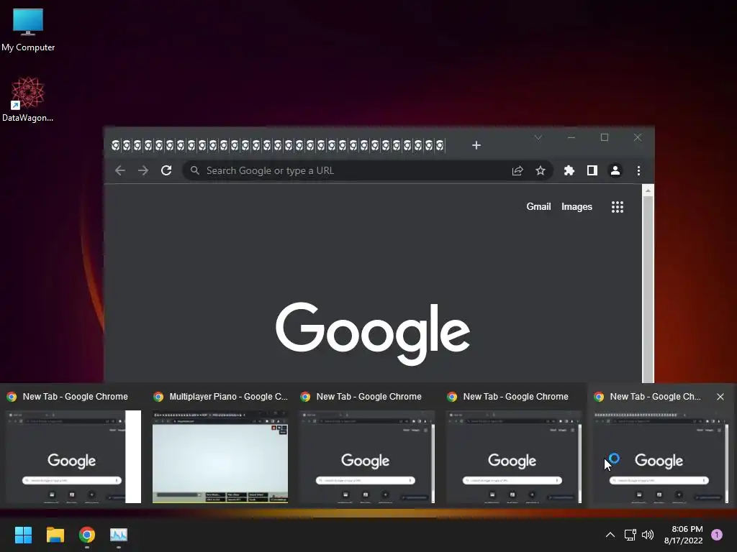Open the Images link
The height and width of the screenshot is (552, 737).
point(577,206)
